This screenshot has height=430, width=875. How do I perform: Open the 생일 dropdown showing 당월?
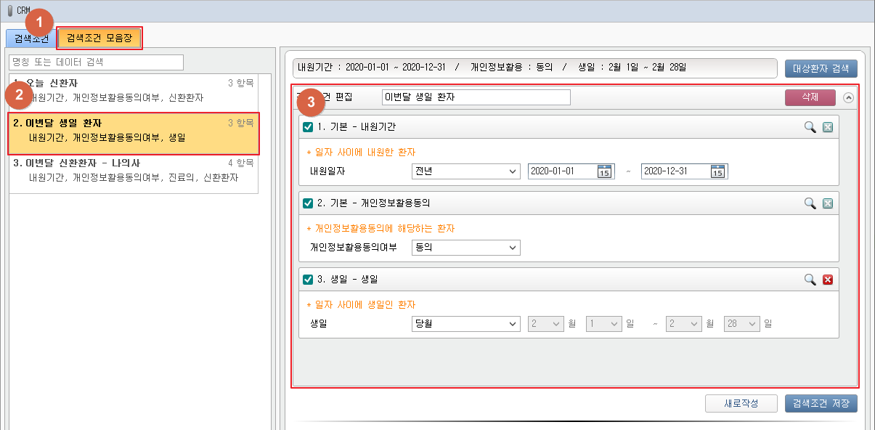click(x=465, y=324)
